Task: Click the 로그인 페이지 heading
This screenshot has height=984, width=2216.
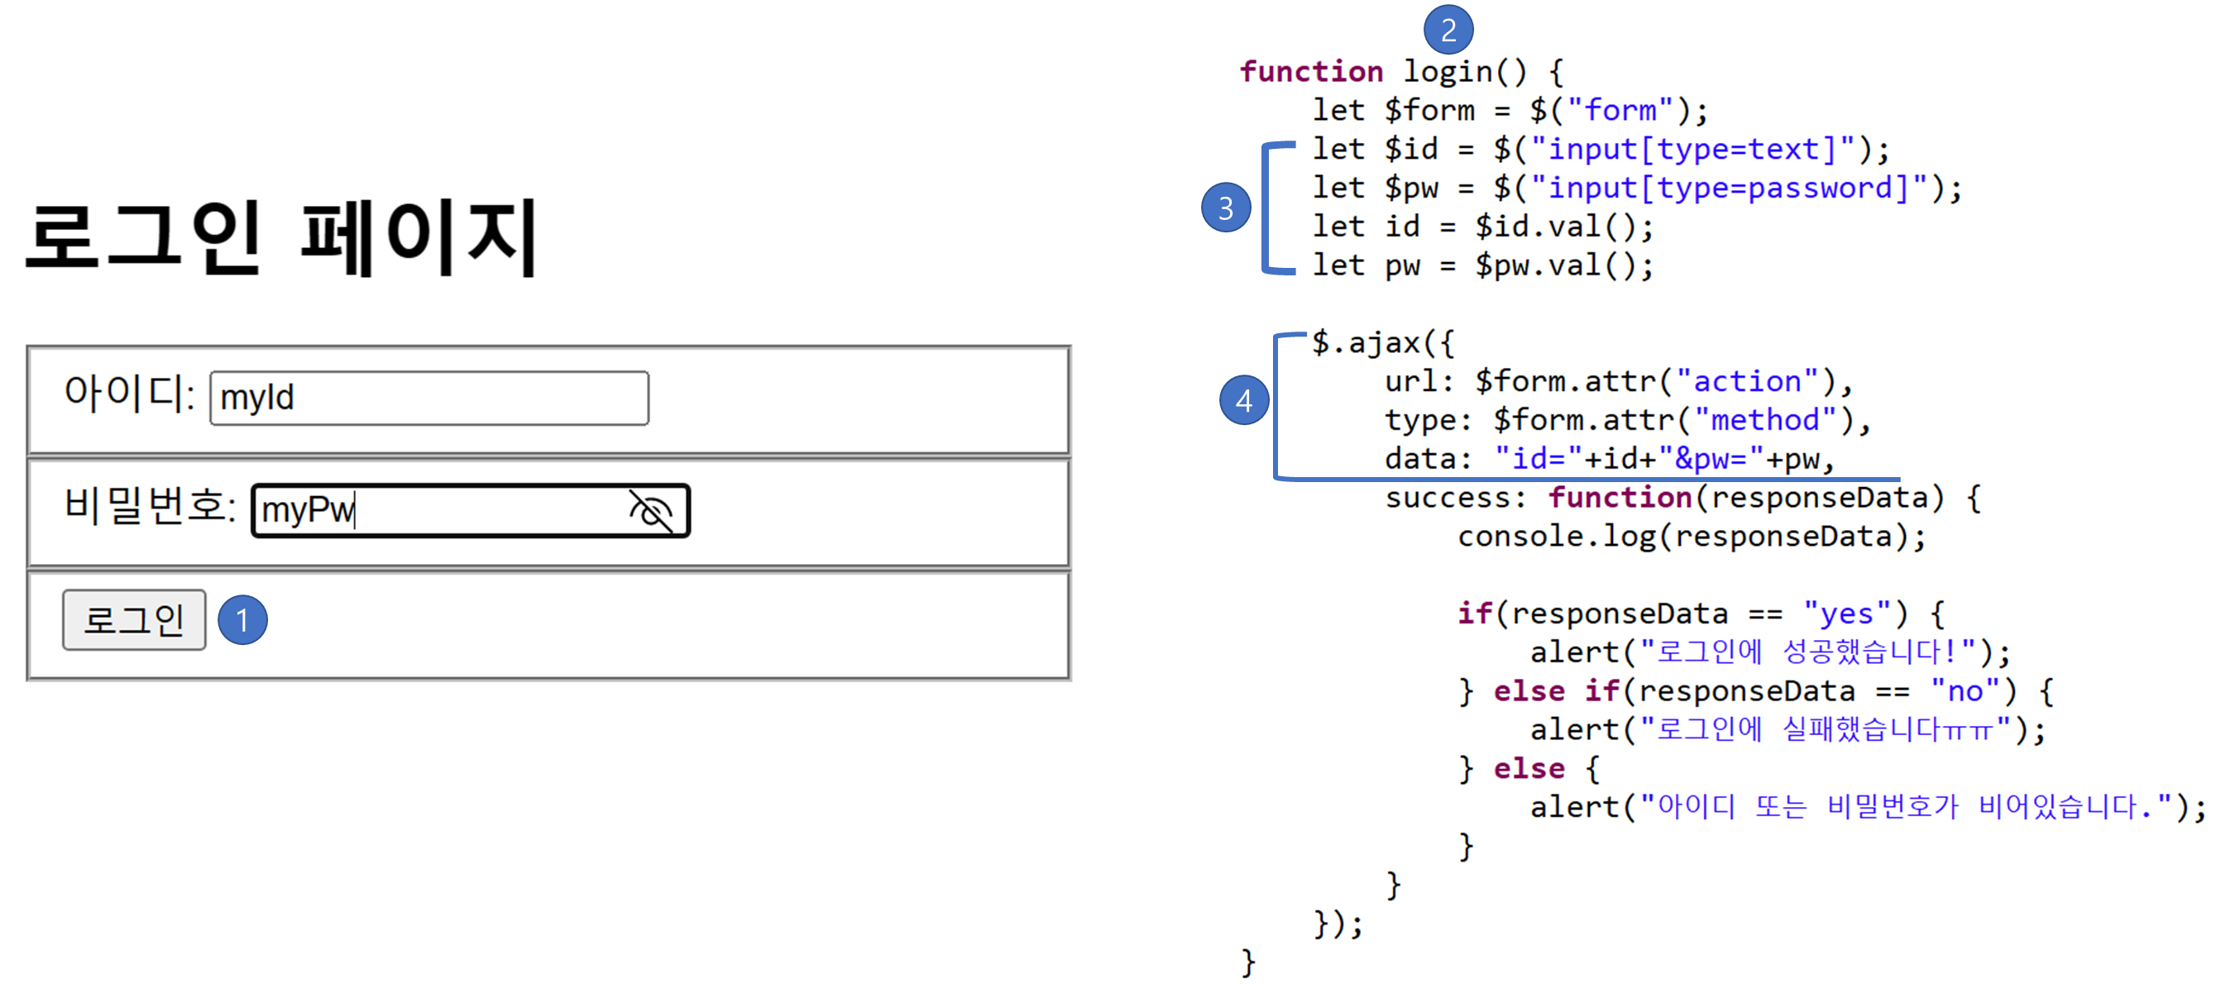Action: tap(282, 237)
